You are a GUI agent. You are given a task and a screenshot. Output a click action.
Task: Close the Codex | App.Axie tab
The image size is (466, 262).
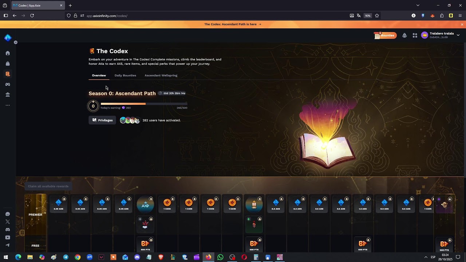click(61, 5)
